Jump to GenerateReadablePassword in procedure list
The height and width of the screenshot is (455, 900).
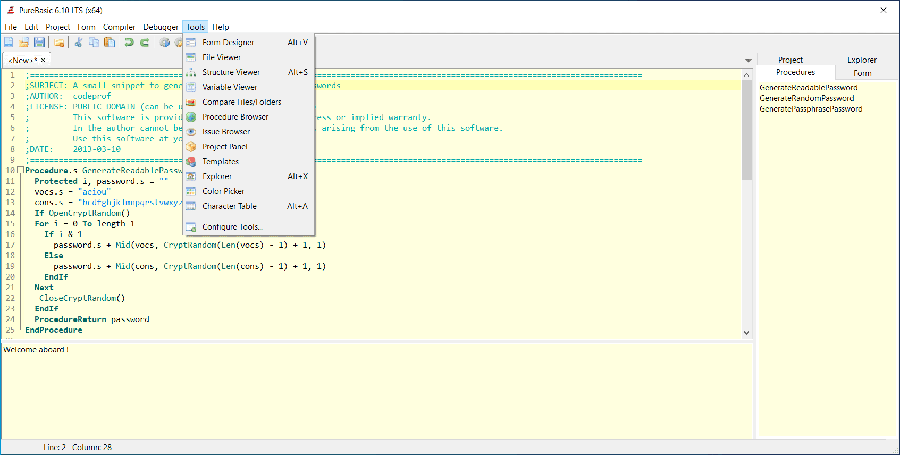[x=809, y=88]
